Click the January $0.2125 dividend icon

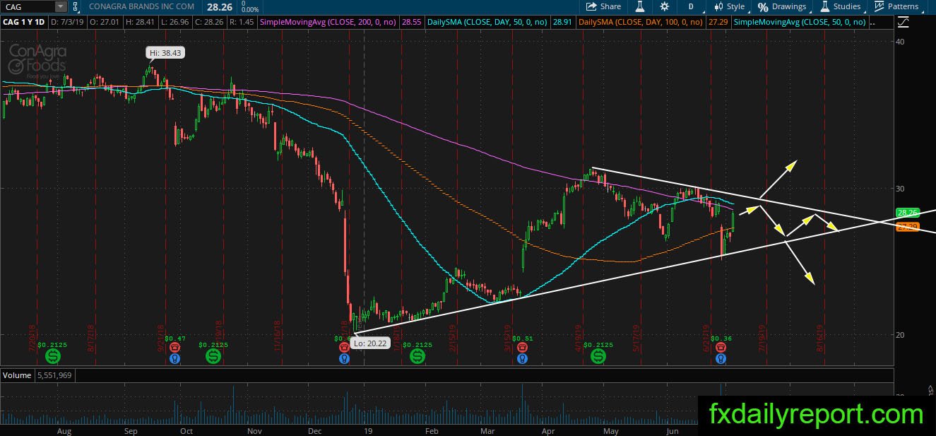click(x=417, y=357)
